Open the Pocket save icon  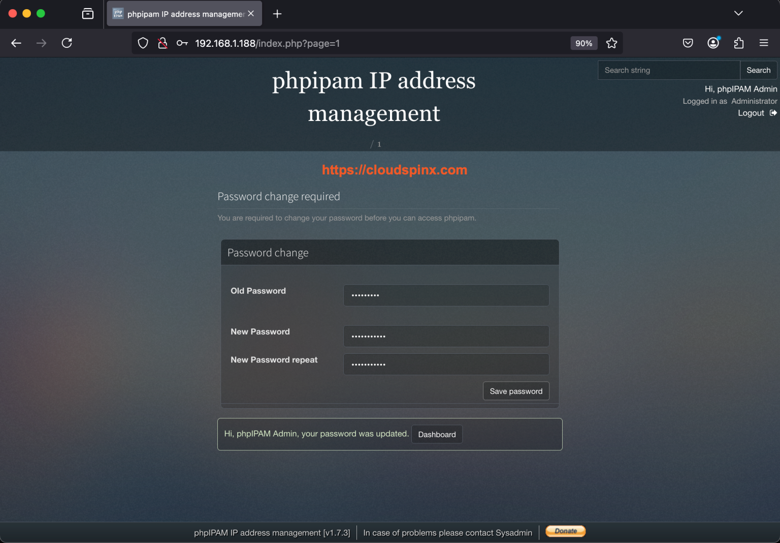coord(688,43)
